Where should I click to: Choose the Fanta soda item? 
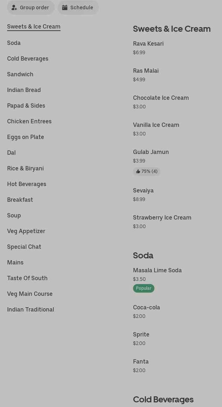coord(141,362)
